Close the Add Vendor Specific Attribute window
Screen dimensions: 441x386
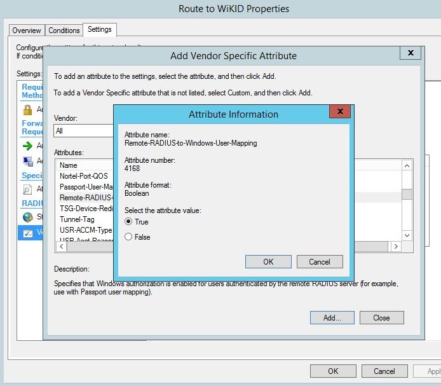(410, 53)
